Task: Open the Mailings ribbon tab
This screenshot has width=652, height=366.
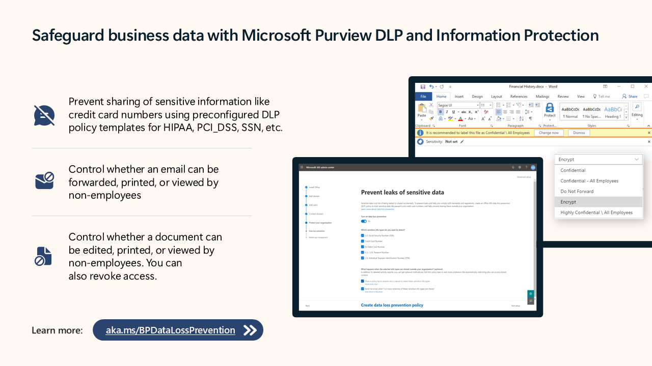Action: click(542, 97)
